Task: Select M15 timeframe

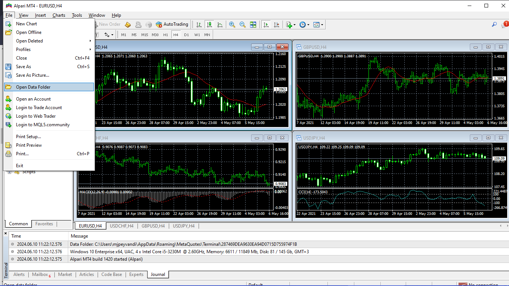Action: click(145, 35)
